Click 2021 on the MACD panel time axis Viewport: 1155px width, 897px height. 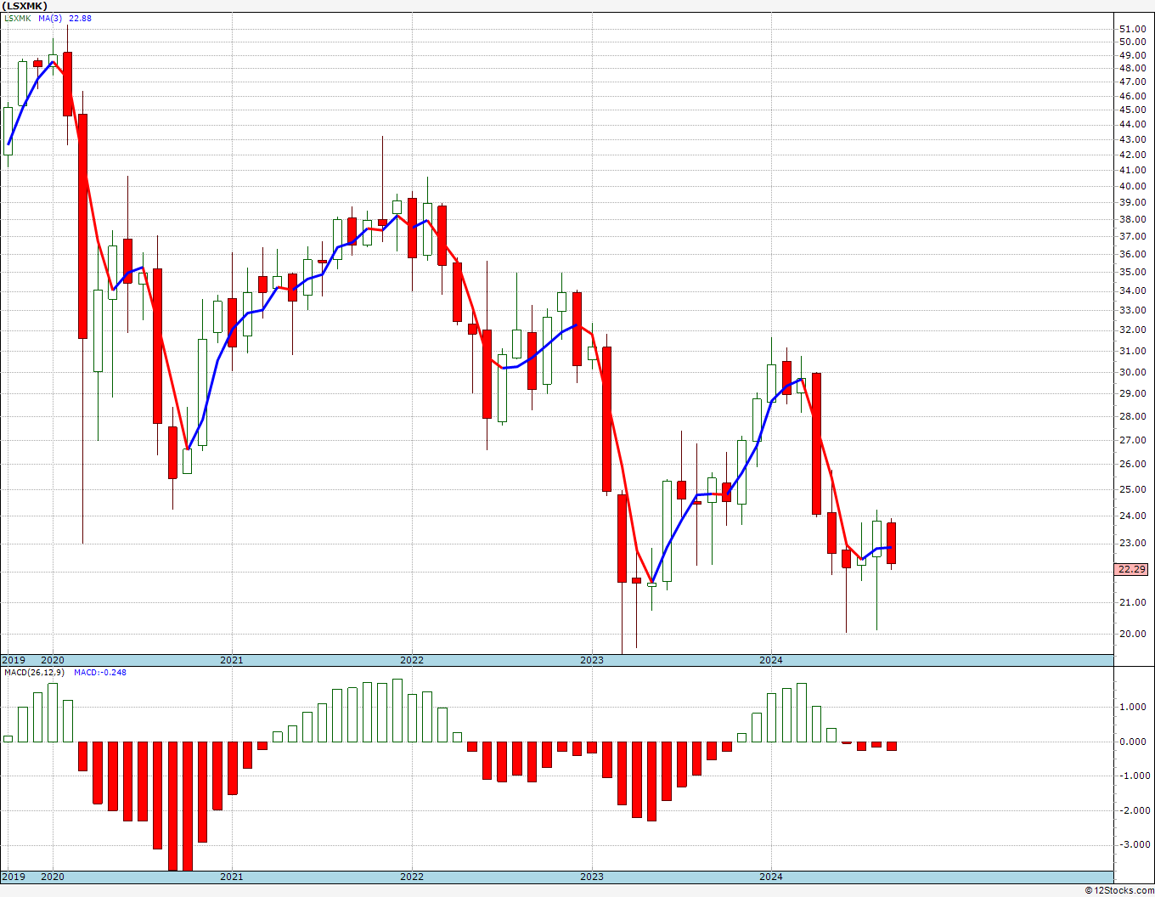(x=231, y=877)
